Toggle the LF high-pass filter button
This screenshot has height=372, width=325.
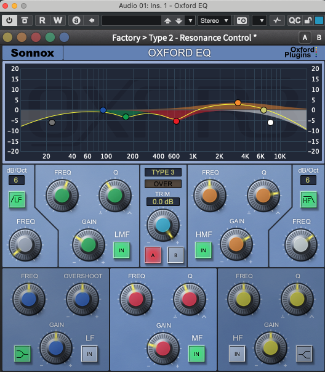(17, 199)
